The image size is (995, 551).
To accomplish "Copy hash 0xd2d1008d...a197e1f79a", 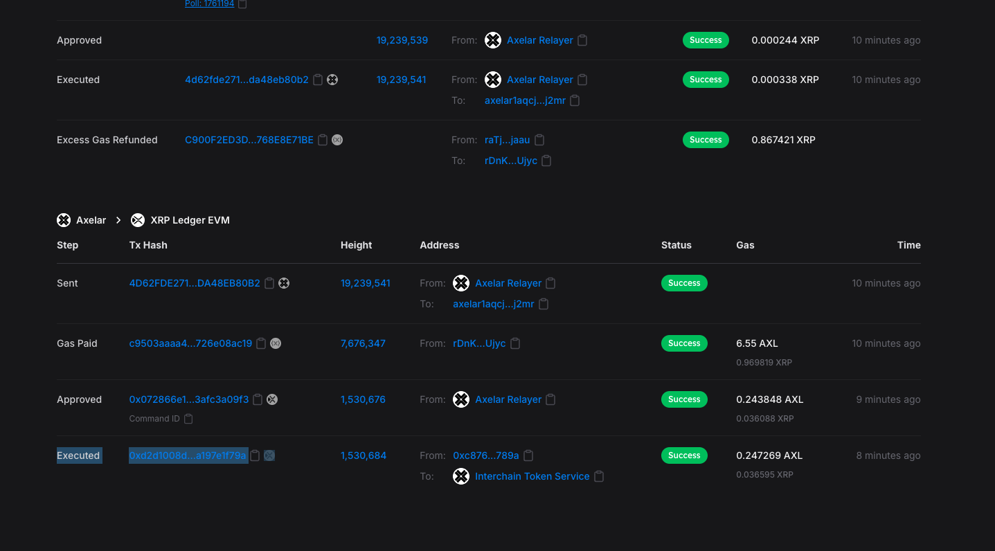I will click(x=255, y=455).
